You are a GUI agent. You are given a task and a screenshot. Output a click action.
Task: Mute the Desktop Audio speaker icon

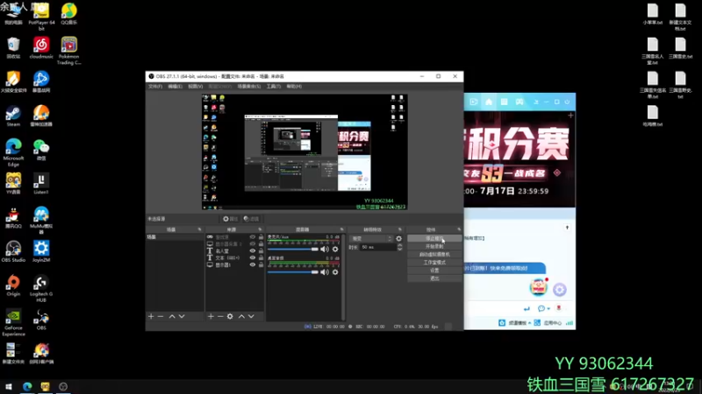325,272
